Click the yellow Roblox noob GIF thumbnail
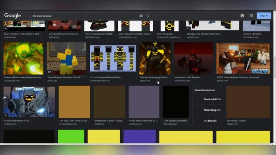276x155 pixels. point(66,59)
